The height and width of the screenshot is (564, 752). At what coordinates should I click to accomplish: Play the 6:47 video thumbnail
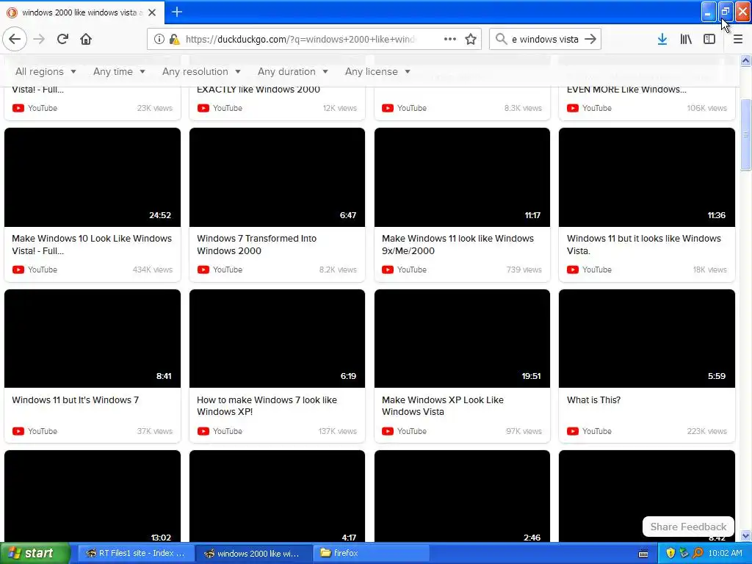click(x=277, y=177)
